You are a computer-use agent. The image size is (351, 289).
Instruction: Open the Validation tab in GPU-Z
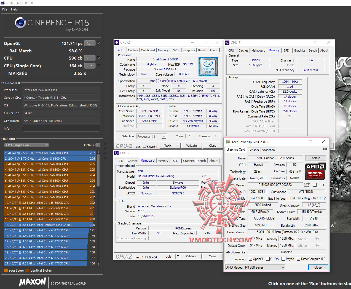pos(268,150)
